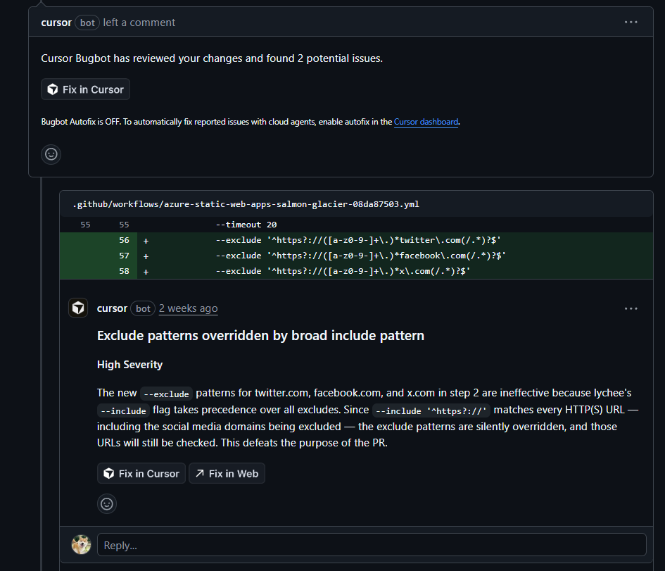Open the Cursor dashboard link

[426, 122]
